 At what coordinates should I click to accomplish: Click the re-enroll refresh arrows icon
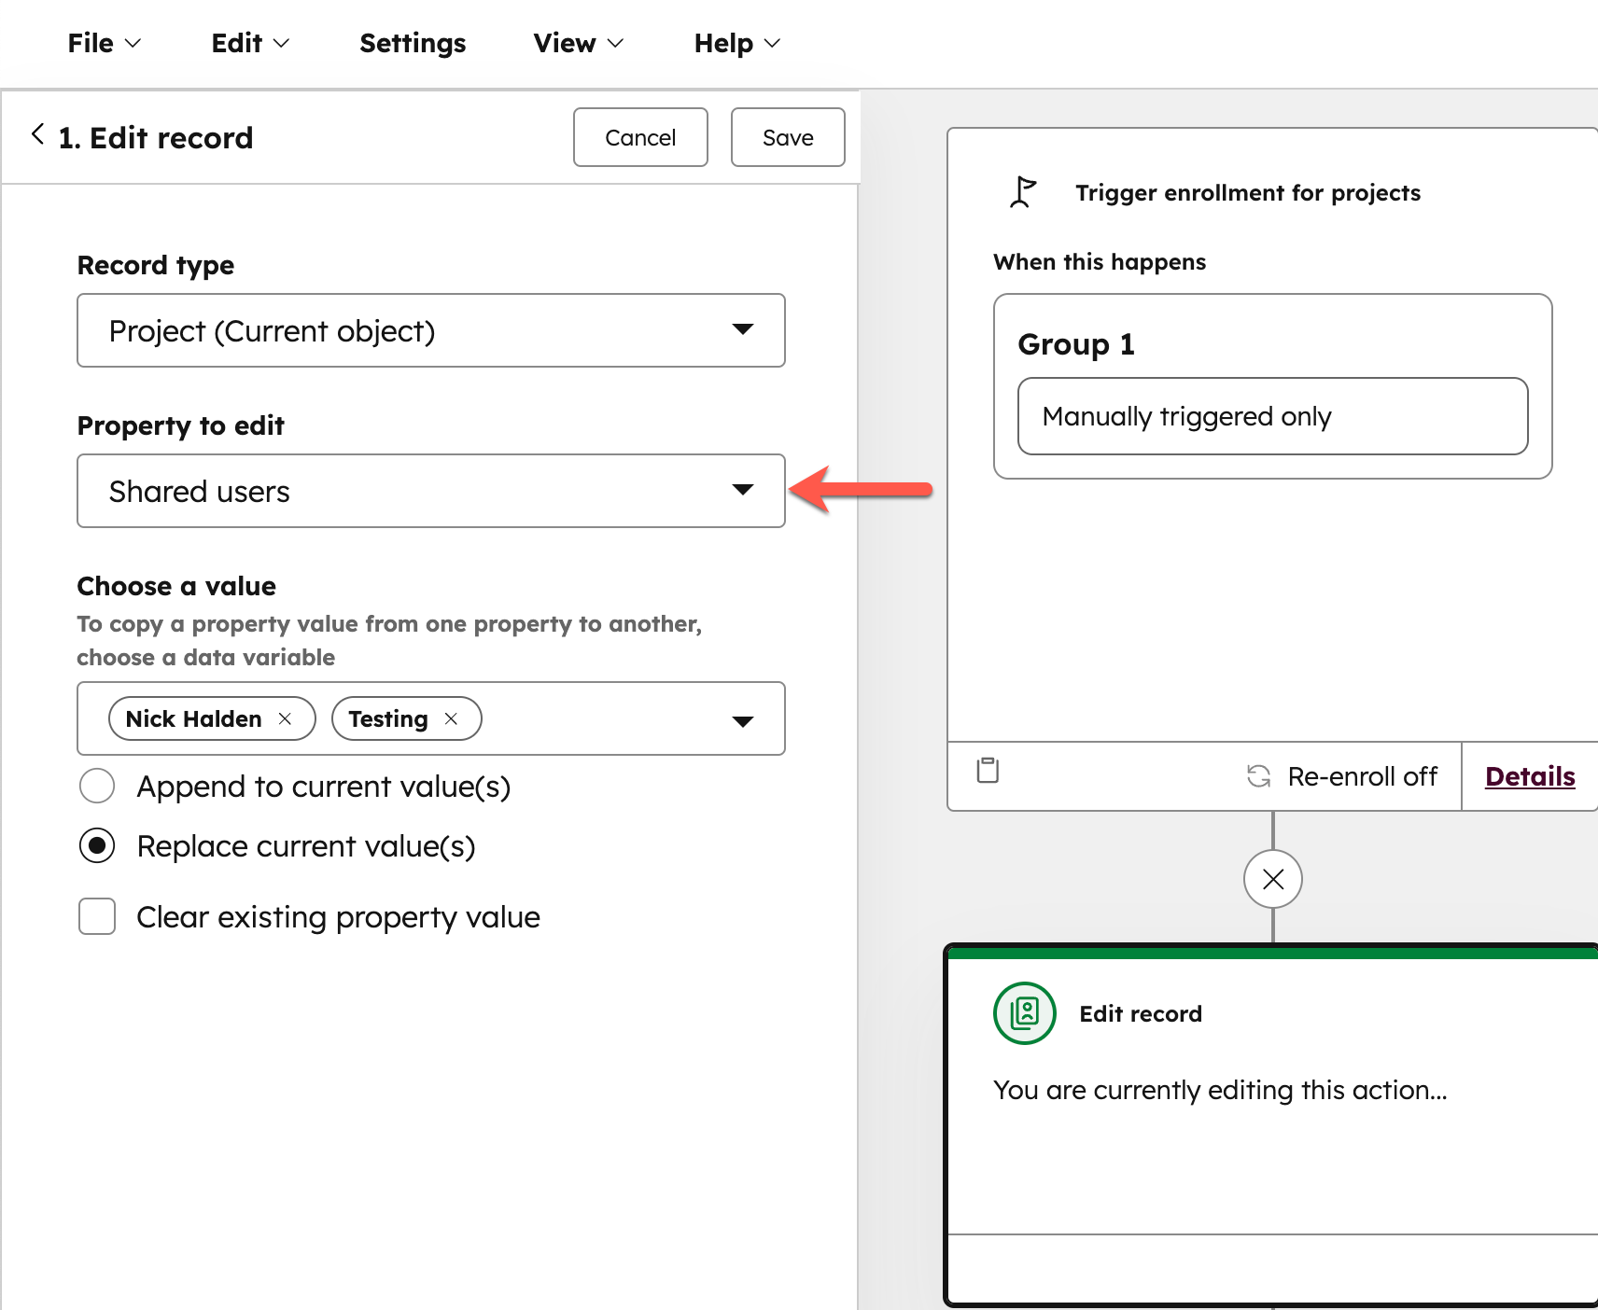(x=1258, y=776)
